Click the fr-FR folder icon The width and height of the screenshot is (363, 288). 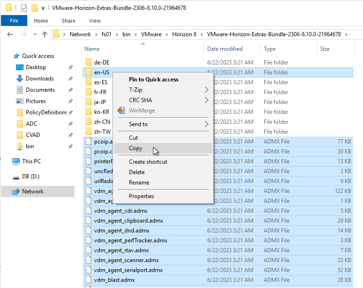pos(89,92)
